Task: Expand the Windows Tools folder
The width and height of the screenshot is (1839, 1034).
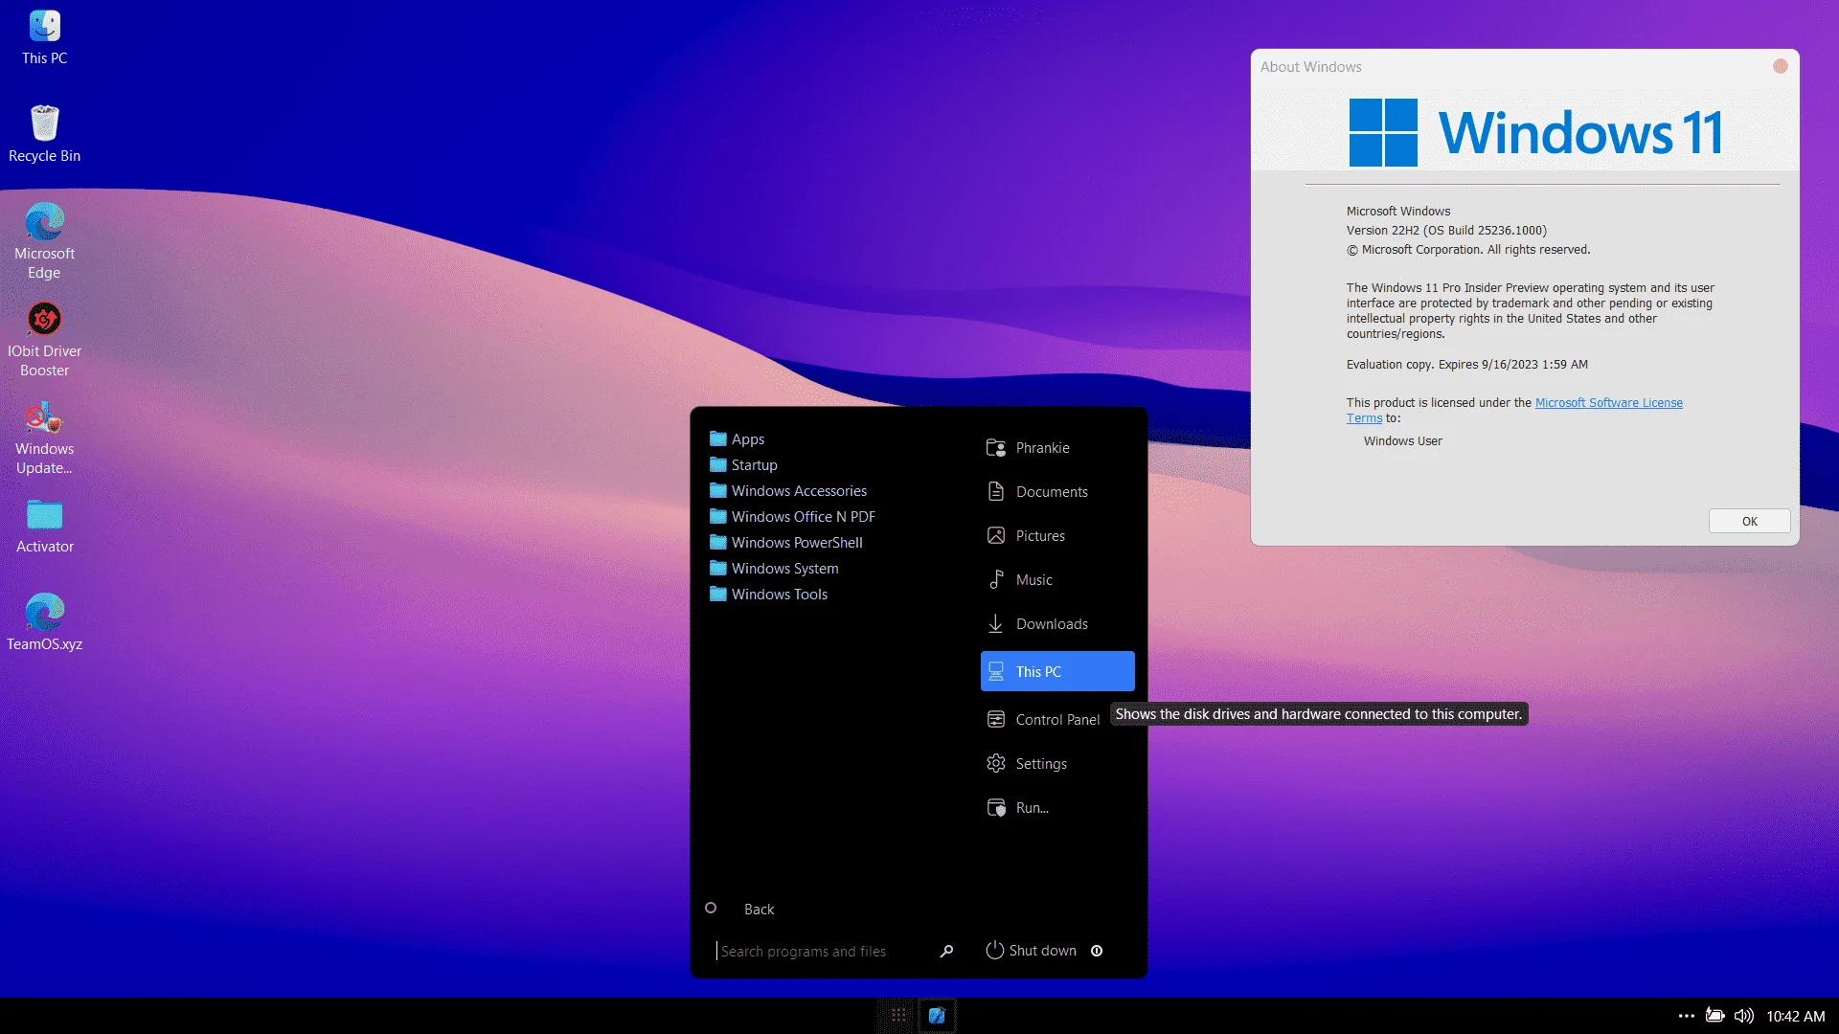Action: (768, 595)
